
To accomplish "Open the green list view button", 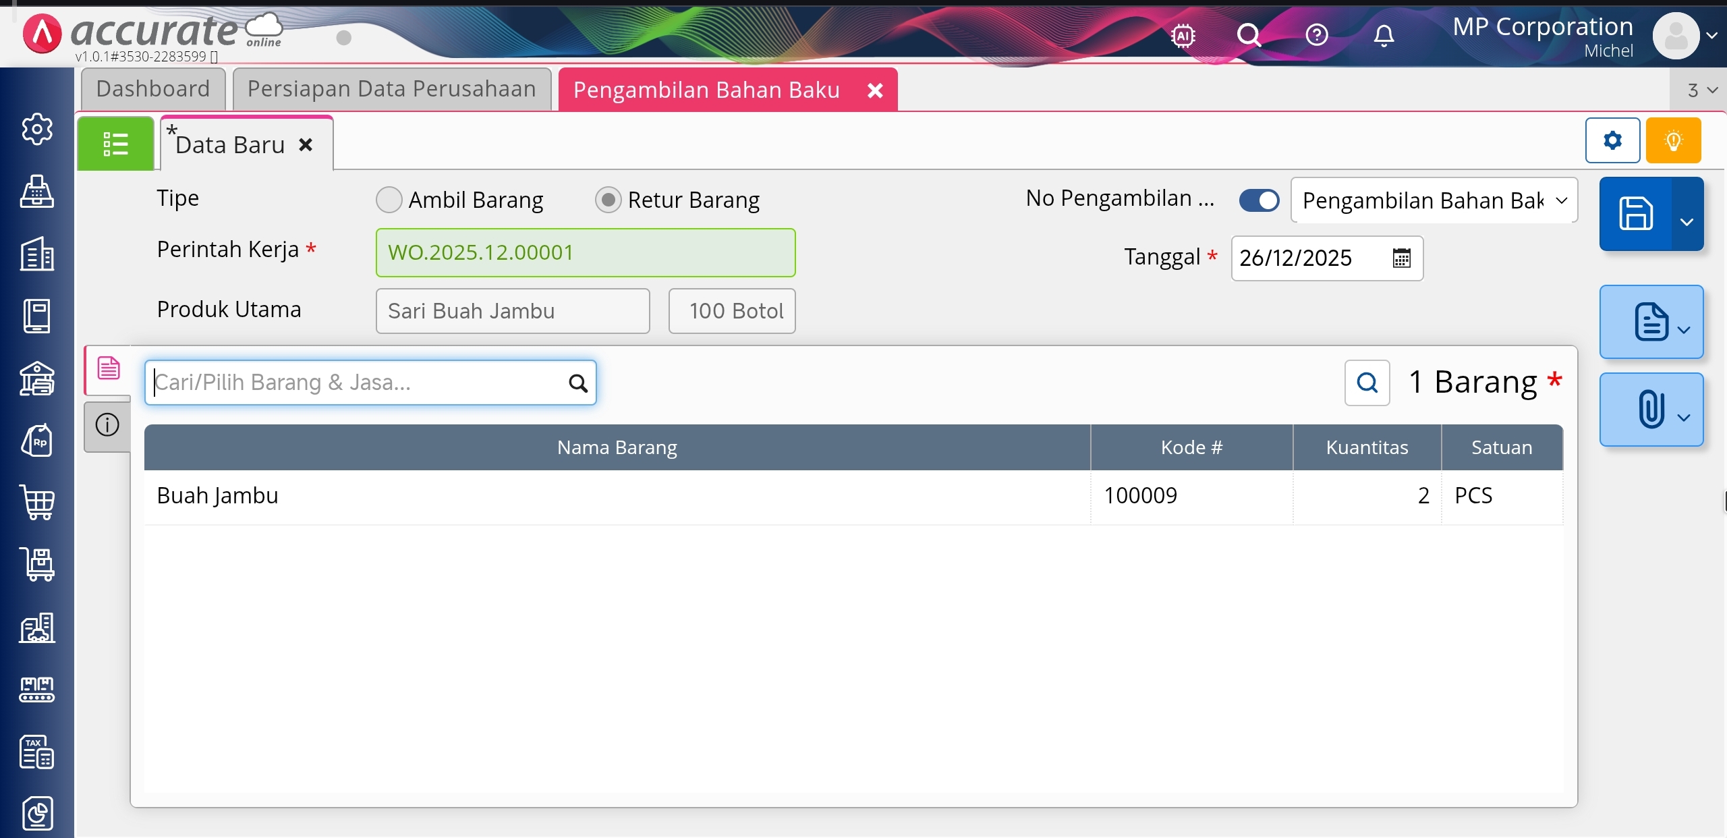I will [x=115, y=144].
